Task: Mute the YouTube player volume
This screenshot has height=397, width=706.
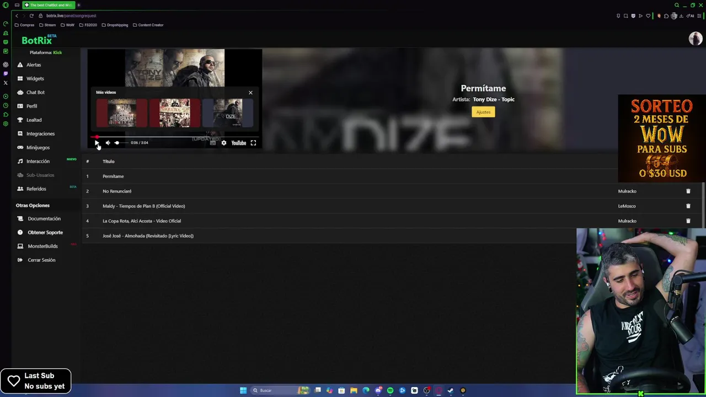Action: (x=108, y=143)
